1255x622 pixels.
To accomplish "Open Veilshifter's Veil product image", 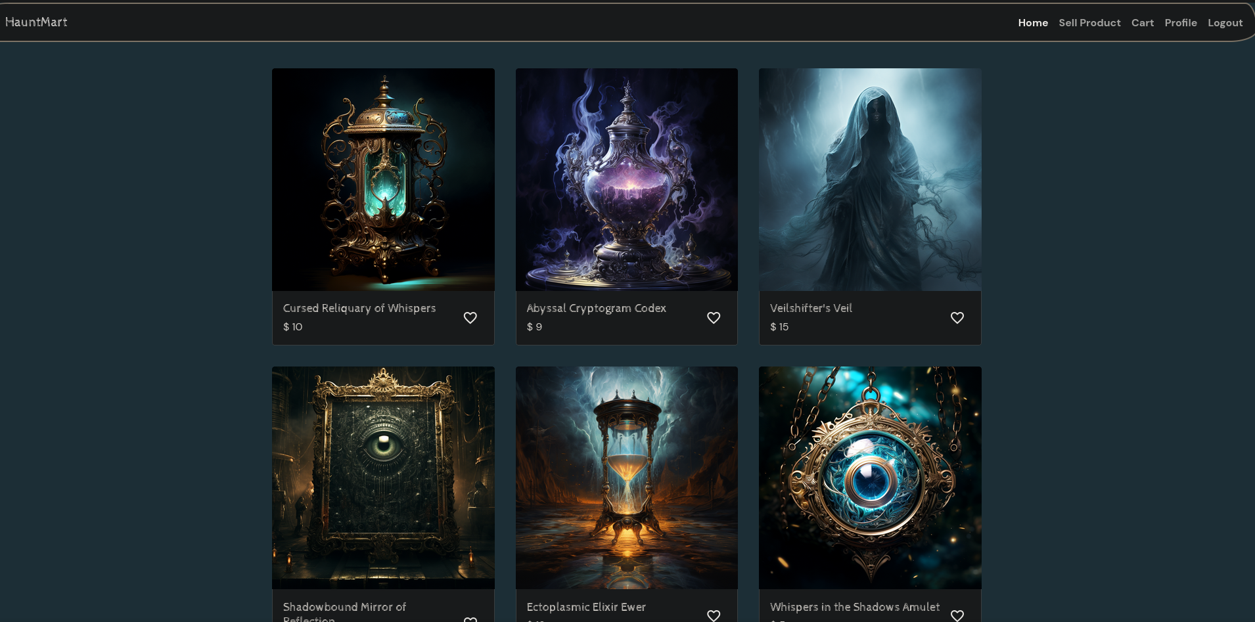I will click(x=870, y=179).
